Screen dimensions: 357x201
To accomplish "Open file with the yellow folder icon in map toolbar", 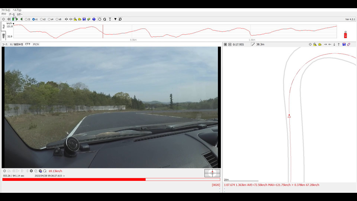I will coord(320,44).
